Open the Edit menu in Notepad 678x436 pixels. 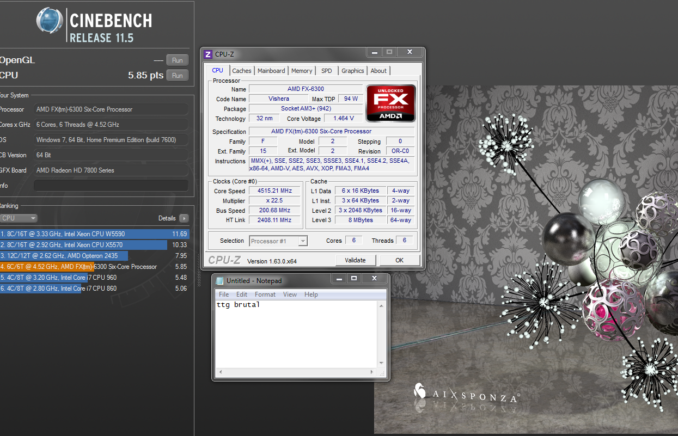pyautogui.click(x=242, y=294)
